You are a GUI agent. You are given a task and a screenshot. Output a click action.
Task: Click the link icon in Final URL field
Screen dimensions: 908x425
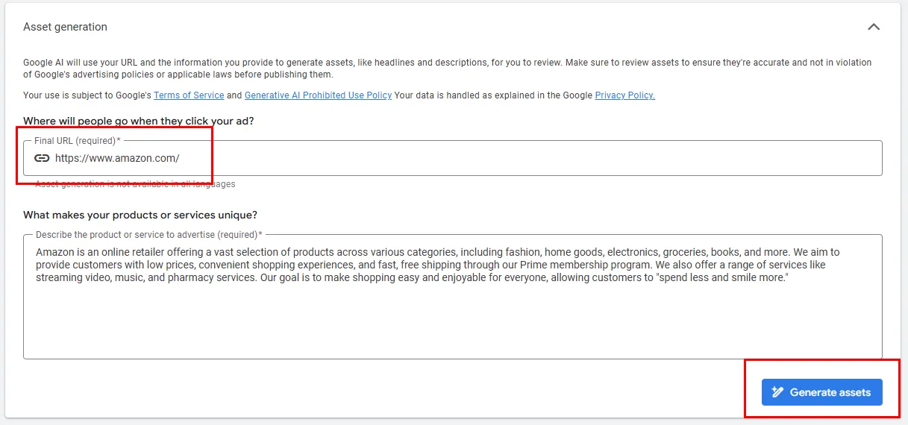(x=43, y=158)
